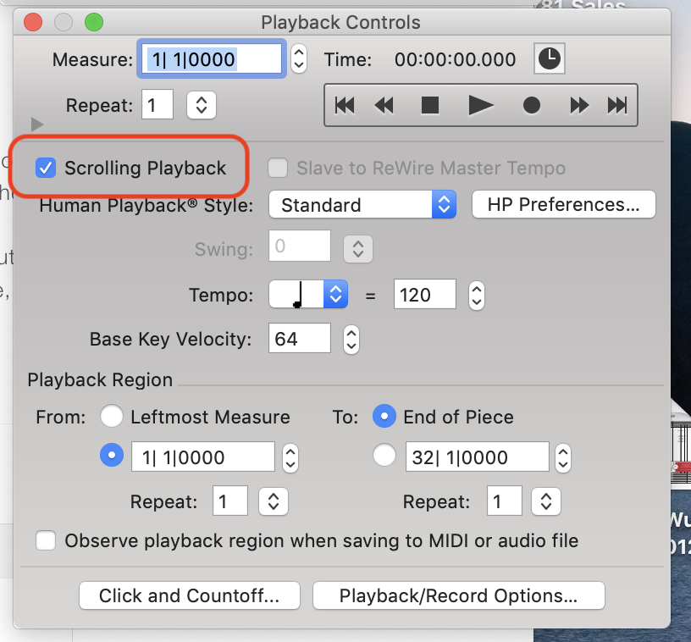691x642 pixels.
Task: Select the End of Piece radio button
Action: 384,417
